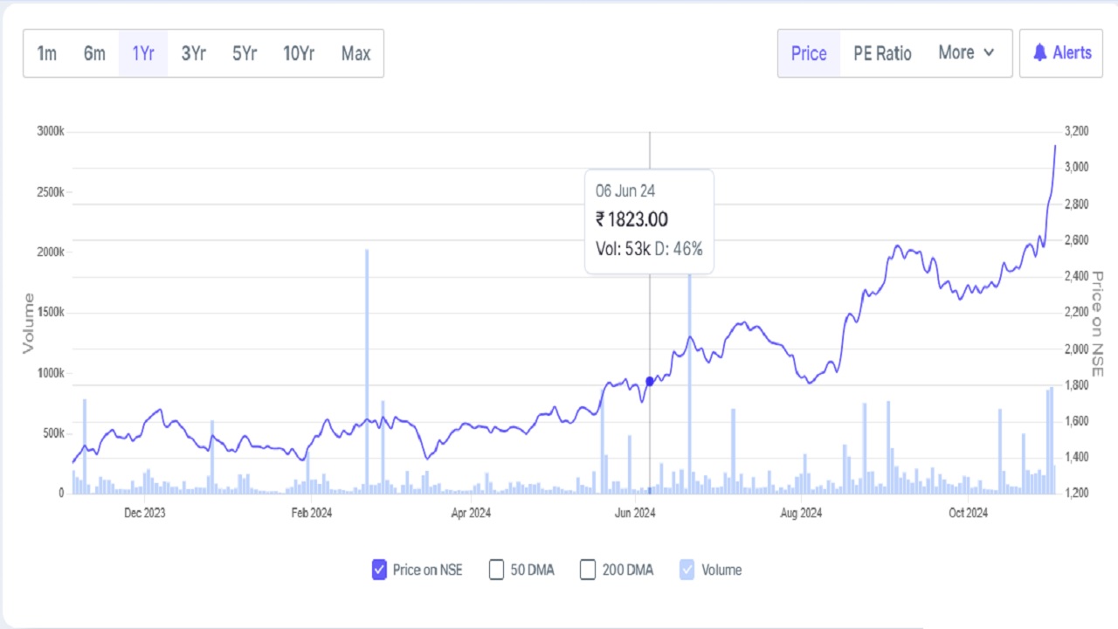Viewport: 1118px width, 629px height.
Task: Select the 6m time range
Action: click(94, 53)
